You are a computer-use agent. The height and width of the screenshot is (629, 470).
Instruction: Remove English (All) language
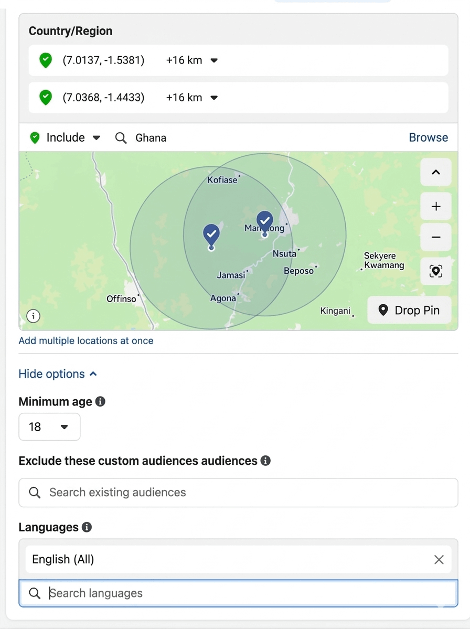[439, 560]
